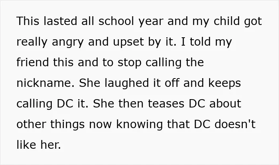Click the word "lasted" in the first line
The height and width of the screenshot is (165, 279).
coord(60,21)
